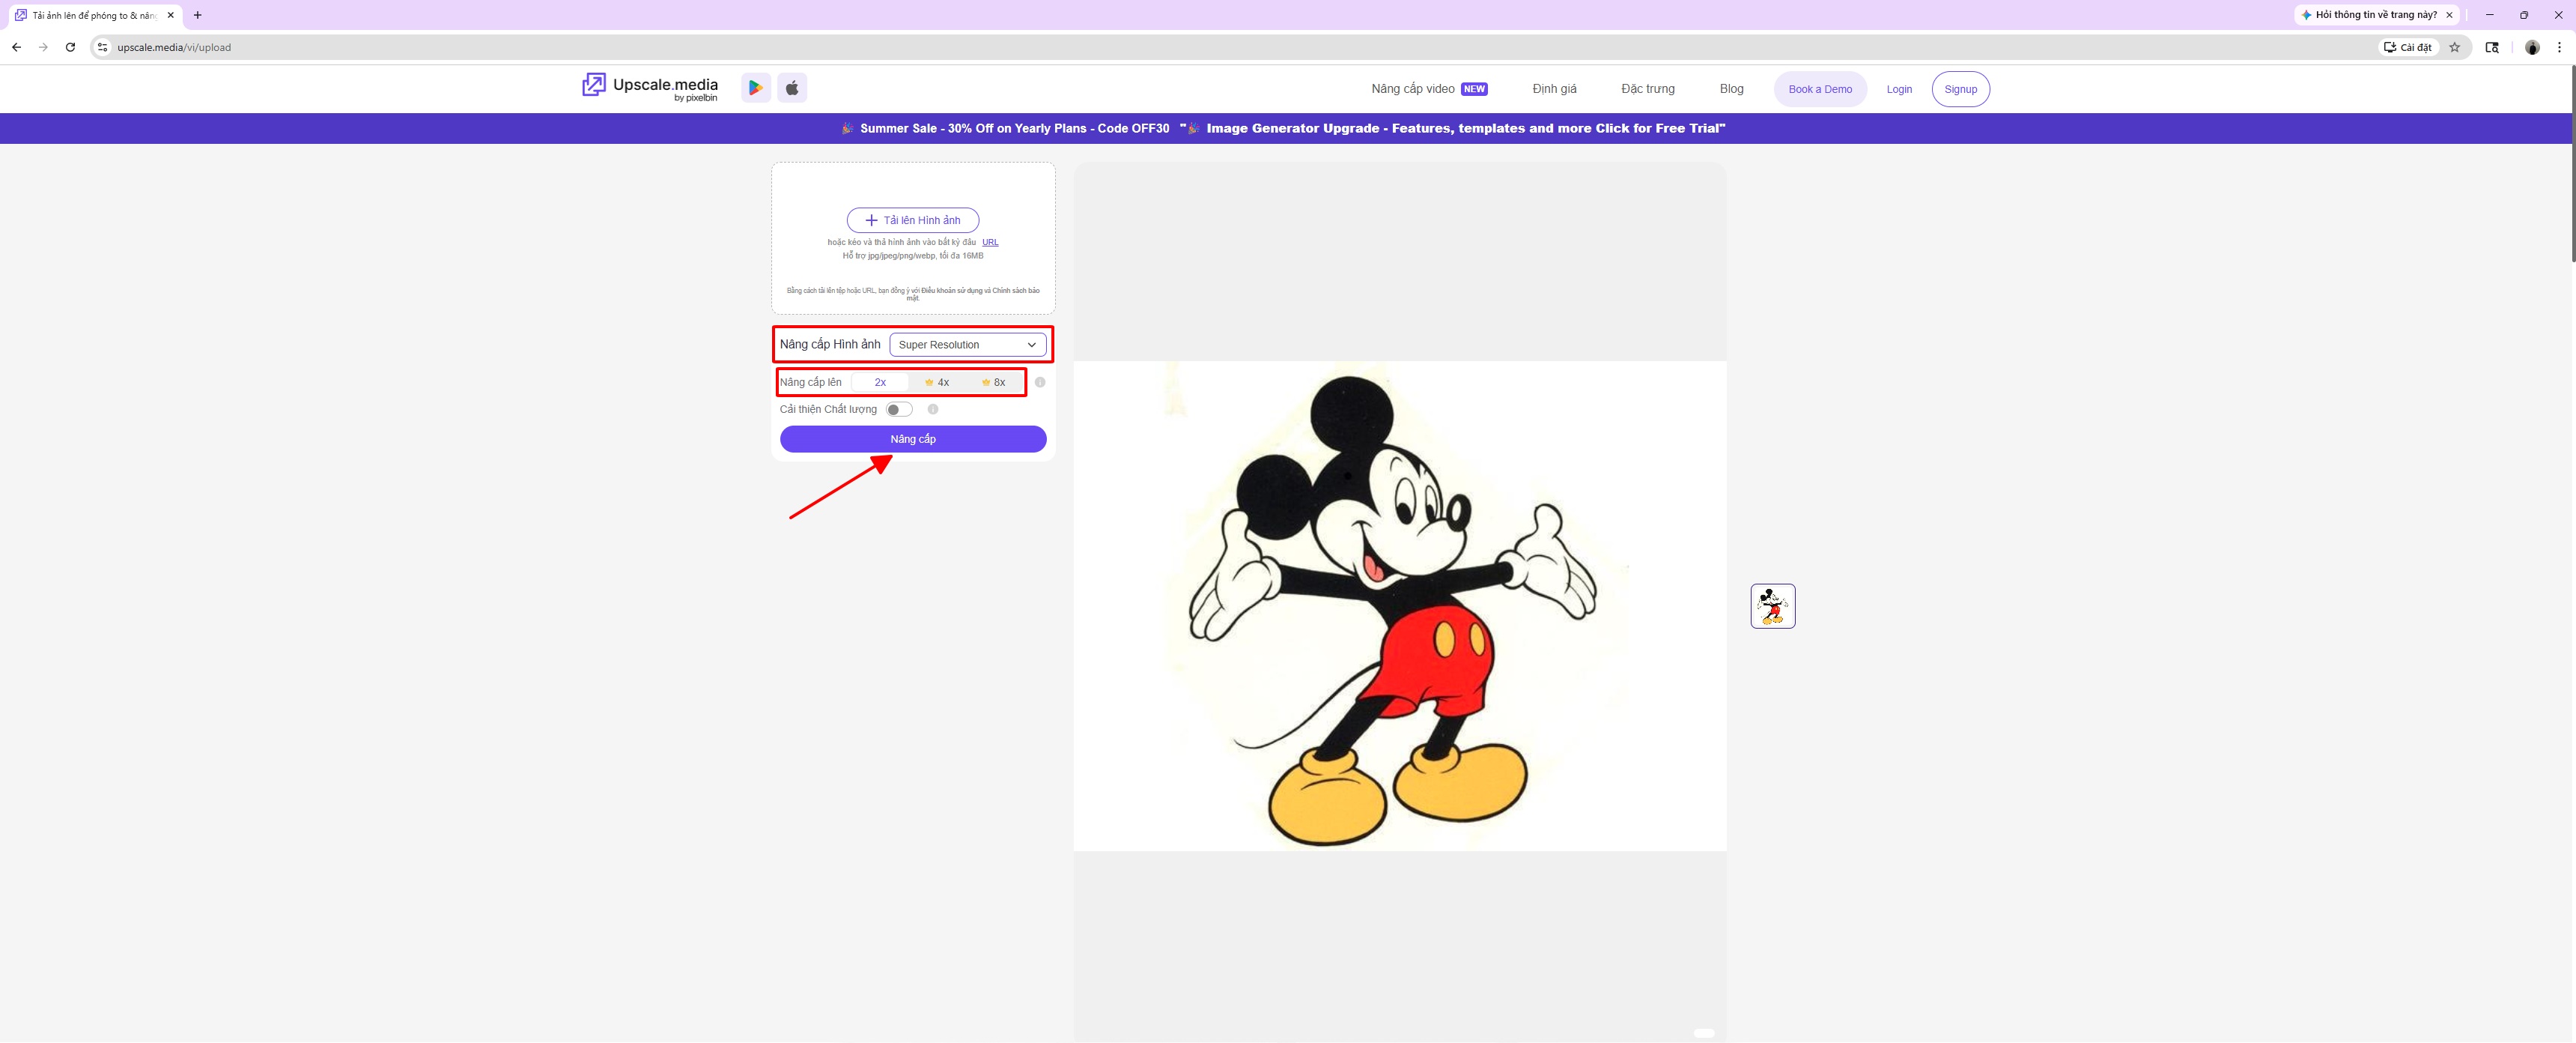The width and height of the screenshot is (2576, 1043).
Task: Click info icon beside upscale factor options
Action: pos(1040,382)
